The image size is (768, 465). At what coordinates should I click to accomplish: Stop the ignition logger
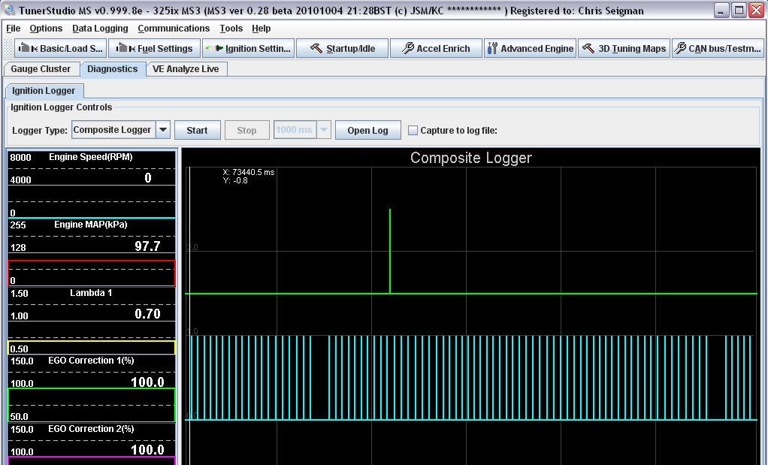[246, 130]
